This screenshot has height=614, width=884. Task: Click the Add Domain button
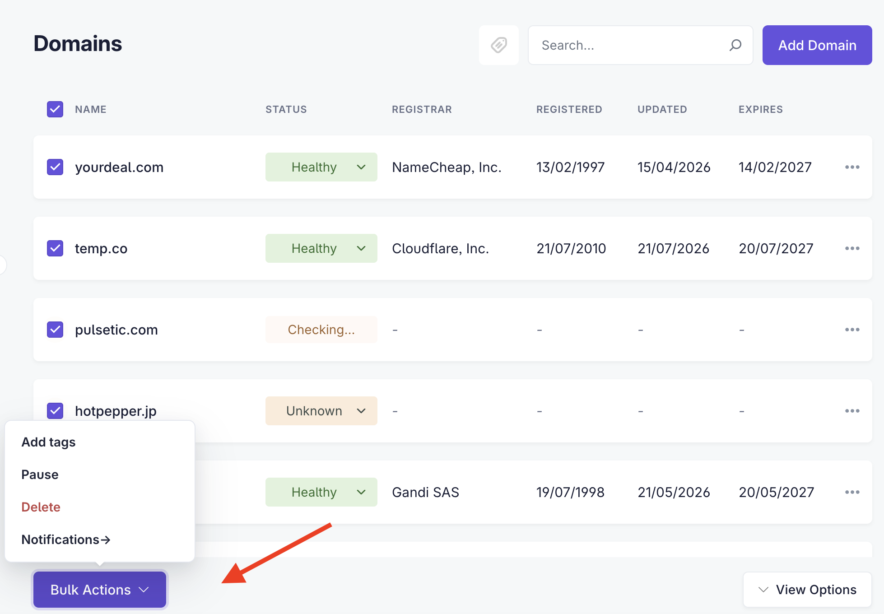[x=817, y=45]
